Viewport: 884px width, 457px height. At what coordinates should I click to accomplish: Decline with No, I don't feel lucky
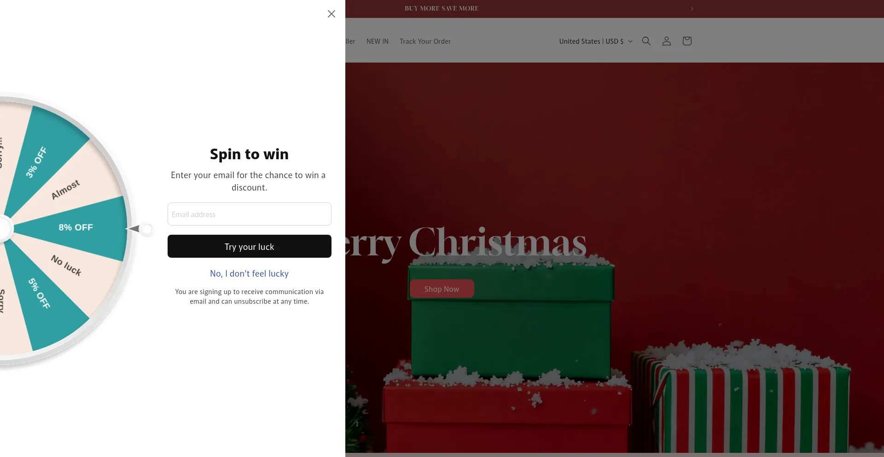pyautogui.click(x=250, y=273)
